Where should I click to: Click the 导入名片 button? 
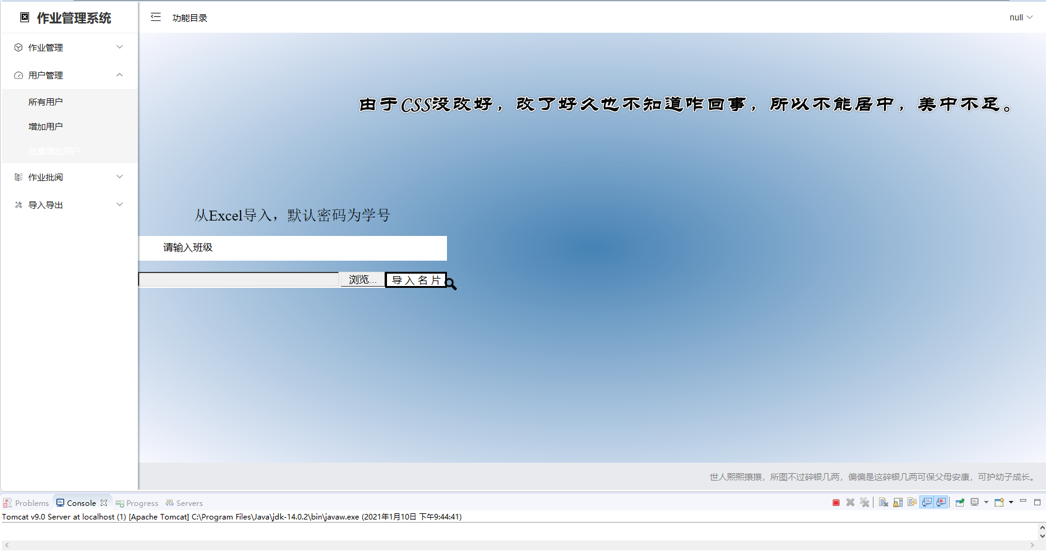(x=416, y=280)
